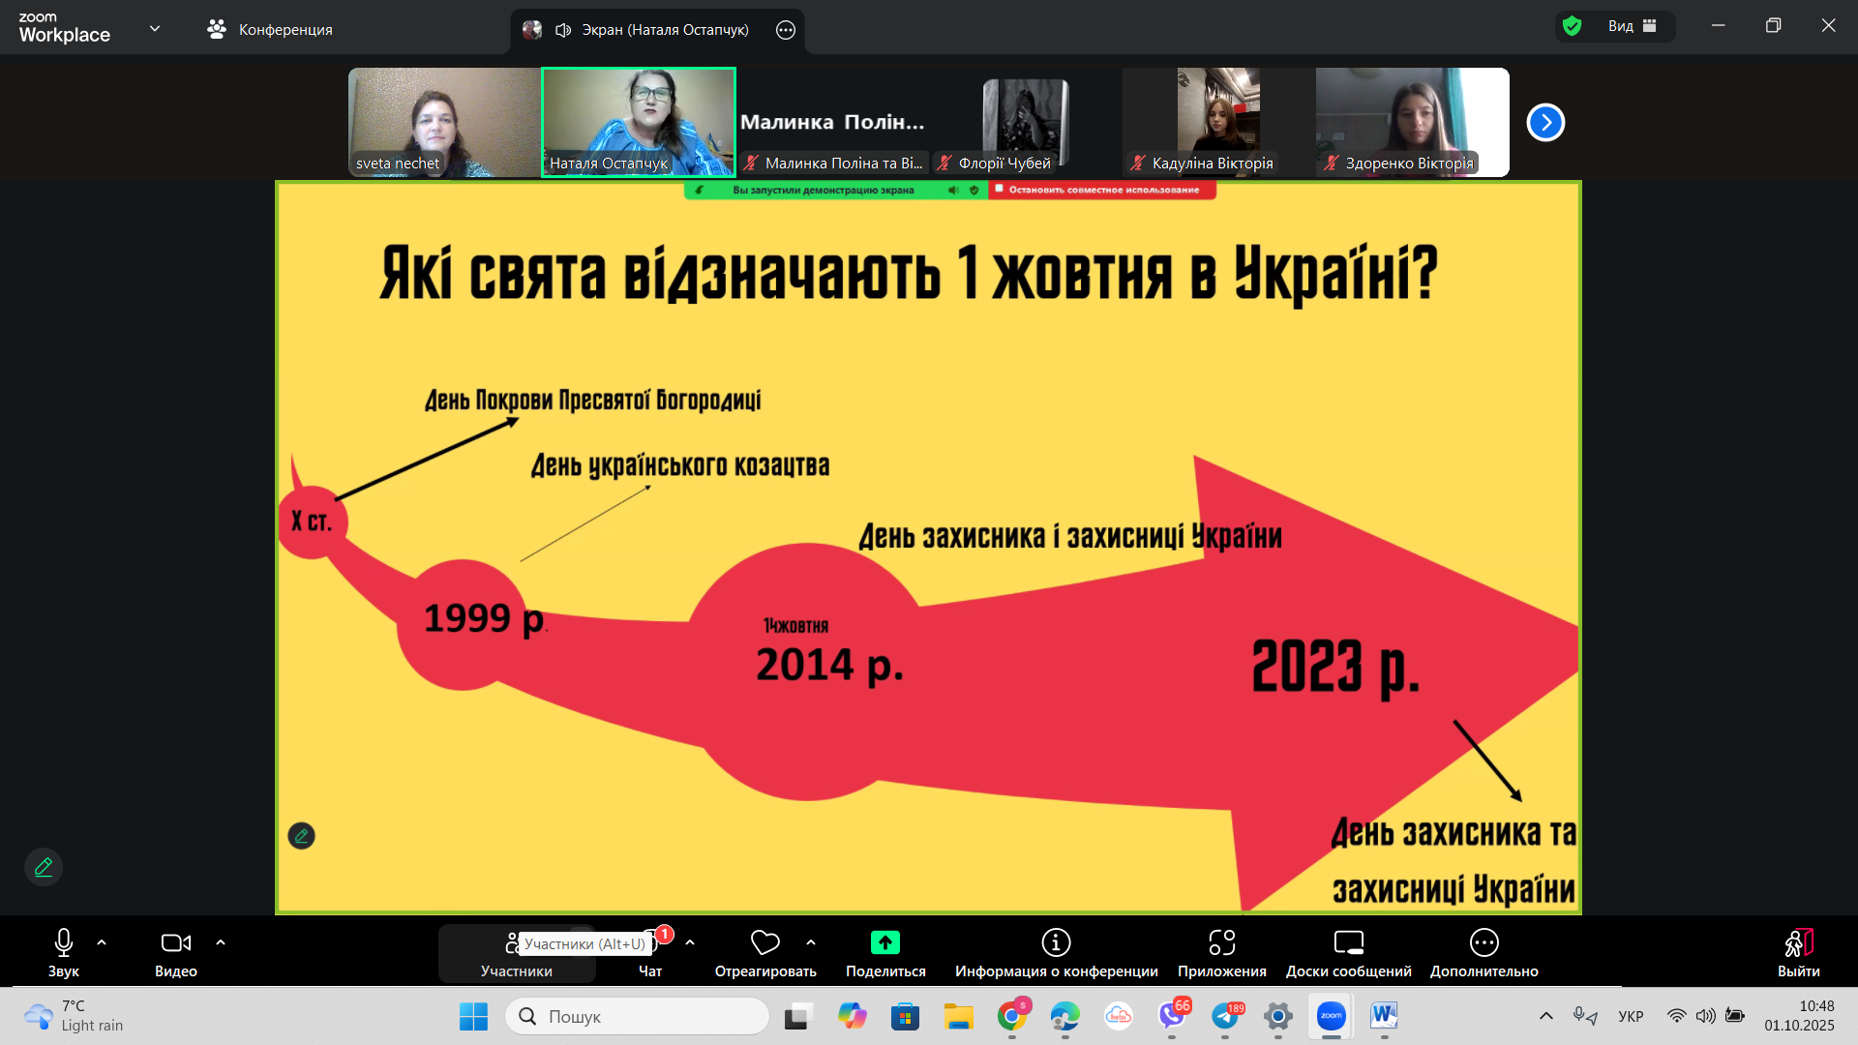Open the Конференция tab
This screenshot has height=1045, width=1858.
click(270, 29)
